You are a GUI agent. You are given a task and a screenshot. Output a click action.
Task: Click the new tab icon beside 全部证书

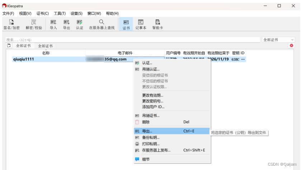(x=9, y=46)
